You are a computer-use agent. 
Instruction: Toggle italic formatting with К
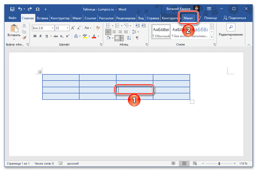click(x=41, y=36)
